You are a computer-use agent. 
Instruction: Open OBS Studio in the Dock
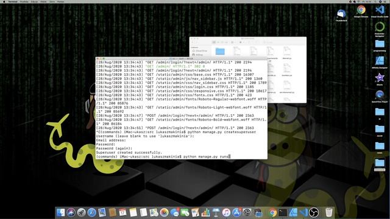click(x=314, y=212)
